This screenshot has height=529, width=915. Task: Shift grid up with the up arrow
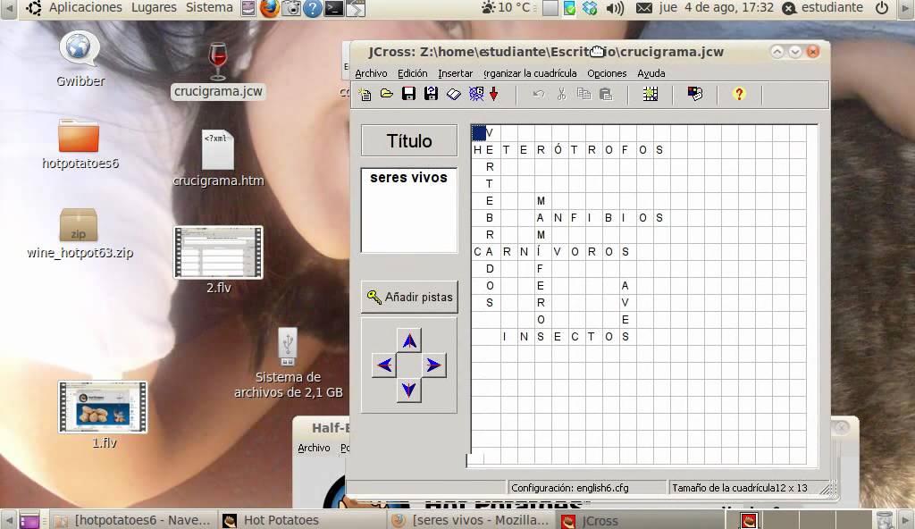tap(409, 340)
